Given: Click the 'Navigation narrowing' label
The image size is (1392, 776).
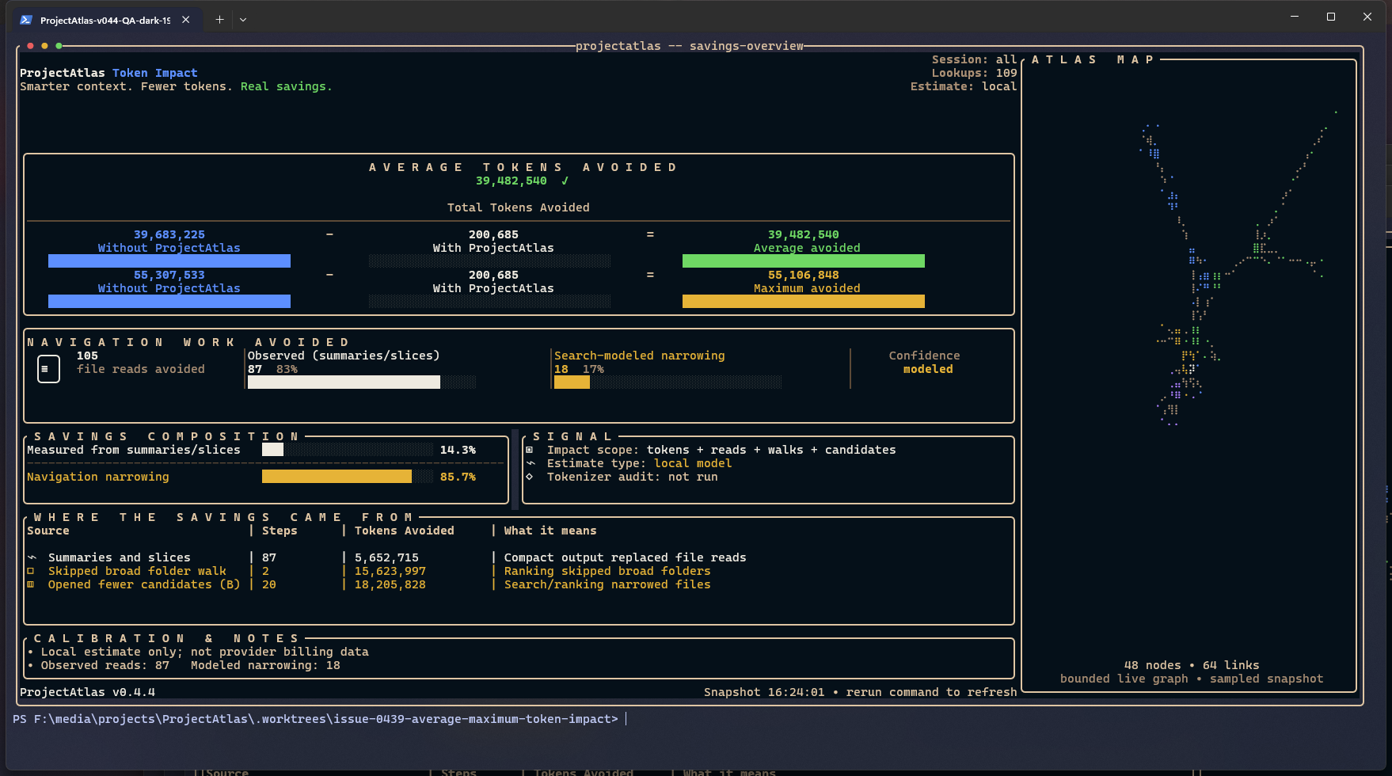Looking at the screenshot, I should pyautogui.click(x=98, y=477).
